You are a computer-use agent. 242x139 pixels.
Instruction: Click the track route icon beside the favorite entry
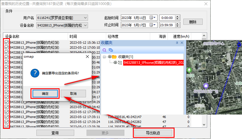point(120,62)
